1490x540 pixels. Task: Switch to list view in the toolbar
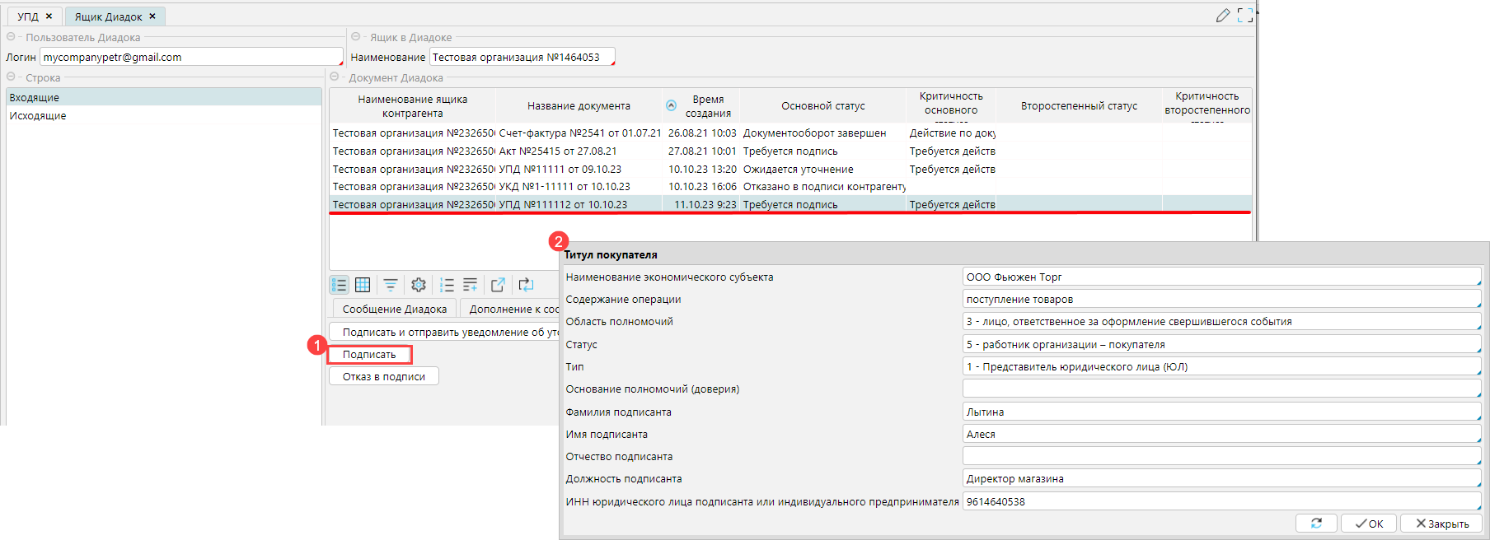tap(339, 285)
